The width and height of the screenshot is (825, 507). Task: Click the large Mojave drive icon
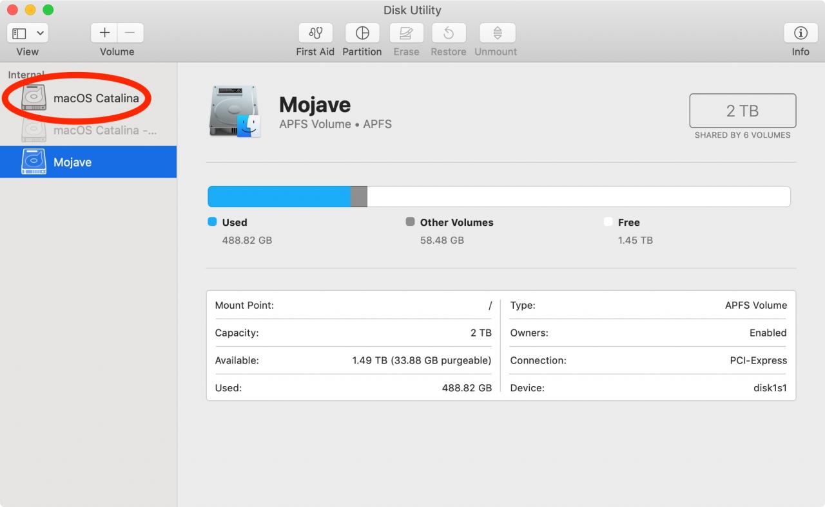[x=234, y=111]
